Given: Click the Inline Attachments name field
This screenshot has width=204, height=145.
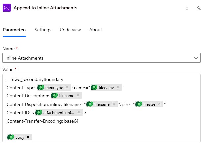Looking at the screenshot, I should [x=101, y=58].
